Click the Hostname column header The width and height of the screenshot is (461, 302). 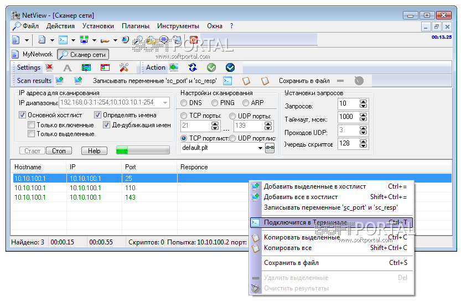point(38,167)
